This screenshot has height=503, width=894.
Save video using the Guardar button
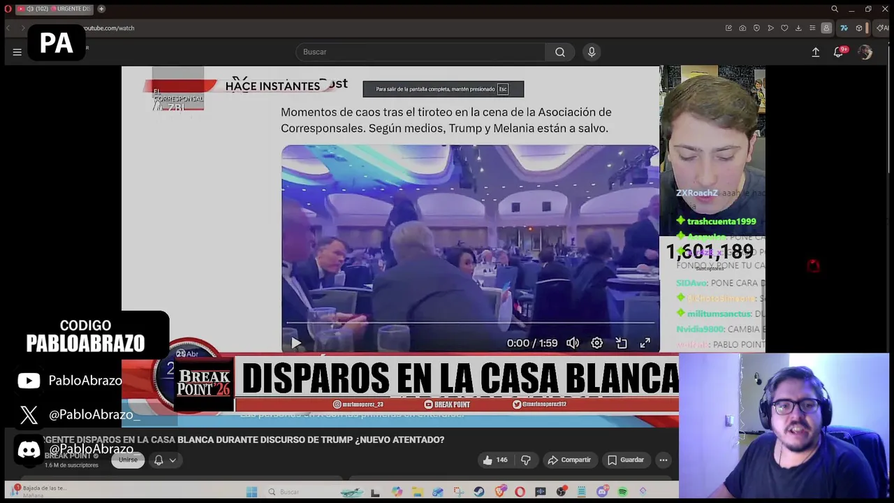click(x=626, y=460)
